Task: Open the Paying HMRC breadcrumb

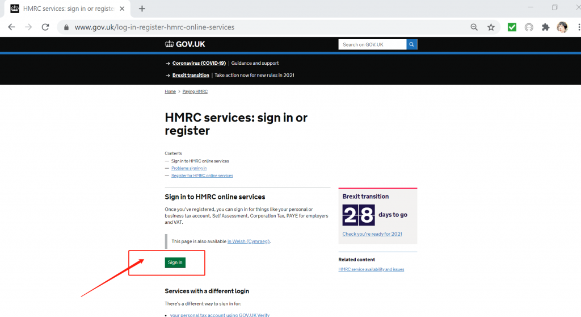Action: (195, 91)
